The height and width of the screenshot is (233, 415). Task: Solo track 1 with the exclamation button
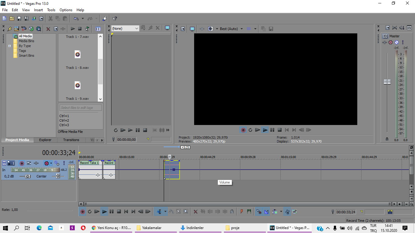tap(64, 163)
